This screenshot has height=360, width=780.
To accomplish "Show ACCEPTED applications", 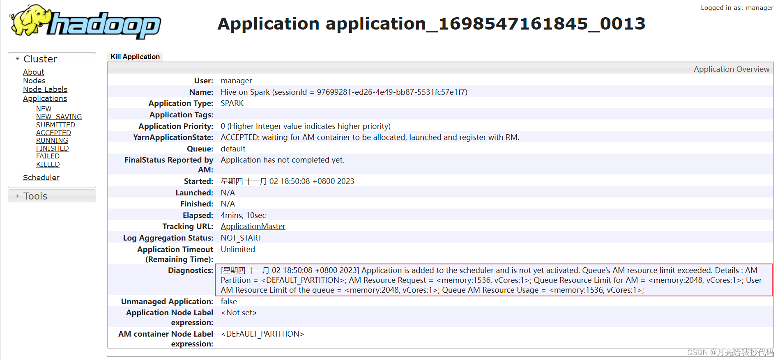I will (53, 133).
